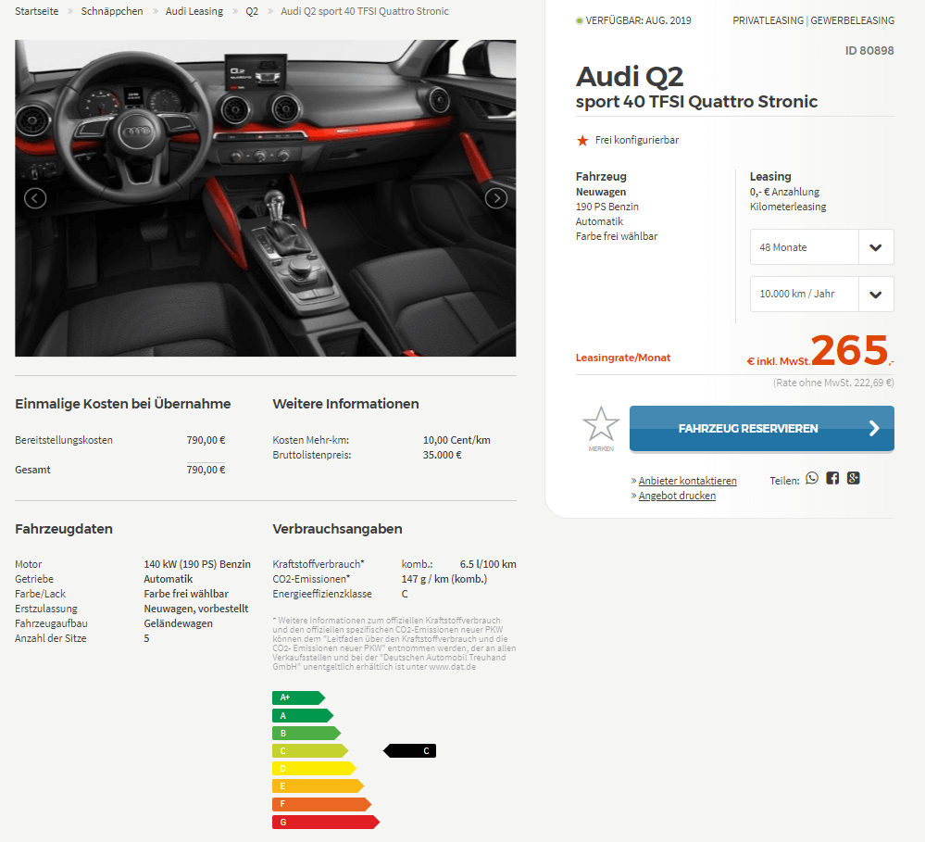Viewport: 925px width, 842px height.
Task: Click the light green B efficiency bar
Action: click(306, 733)
